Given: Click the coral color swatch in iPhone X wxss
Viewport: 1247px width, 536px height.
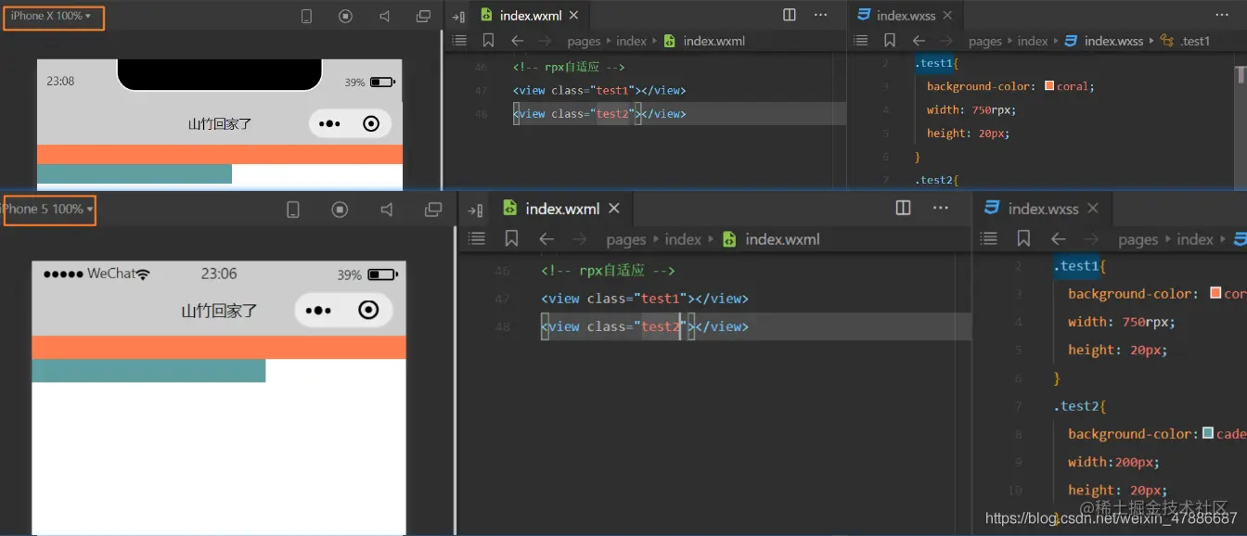Looking at the screenshot, I should click(x=1049, y=85).
